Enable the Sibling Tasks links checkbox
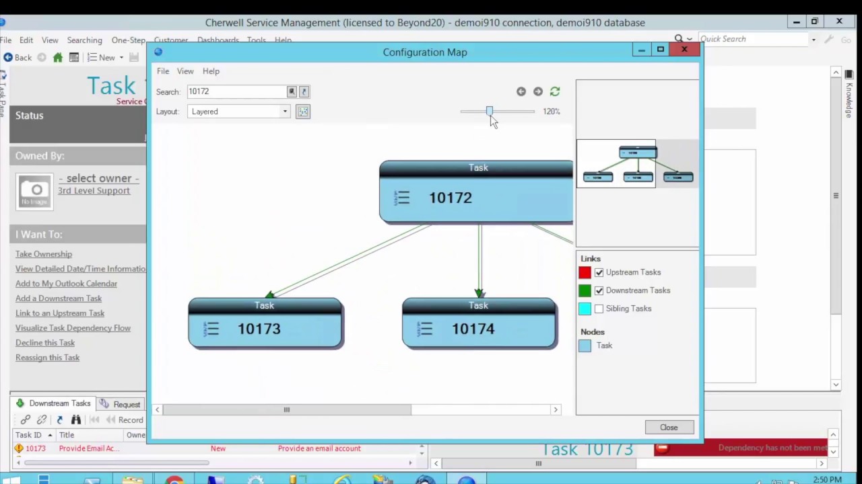 coord(599,309)
